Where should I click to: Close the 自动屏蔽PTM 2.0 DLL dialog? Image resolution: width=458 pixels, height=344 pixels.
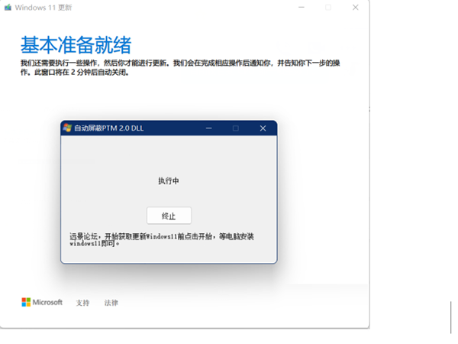click(263, 128)
